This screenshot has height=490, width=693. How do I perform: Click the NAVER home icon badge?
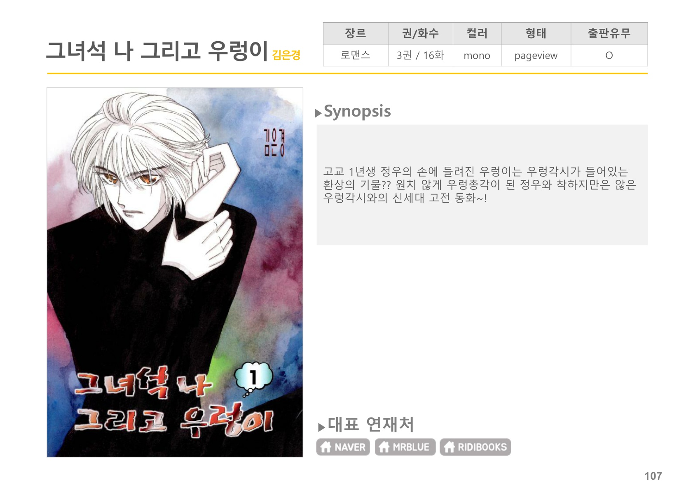(343, 447)
